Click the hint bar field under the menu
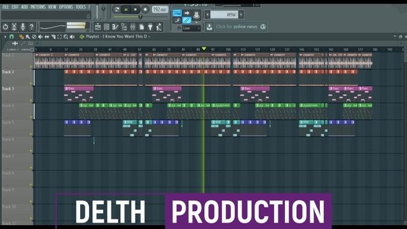Screen dimensions: 407x229 coord(46,15)
